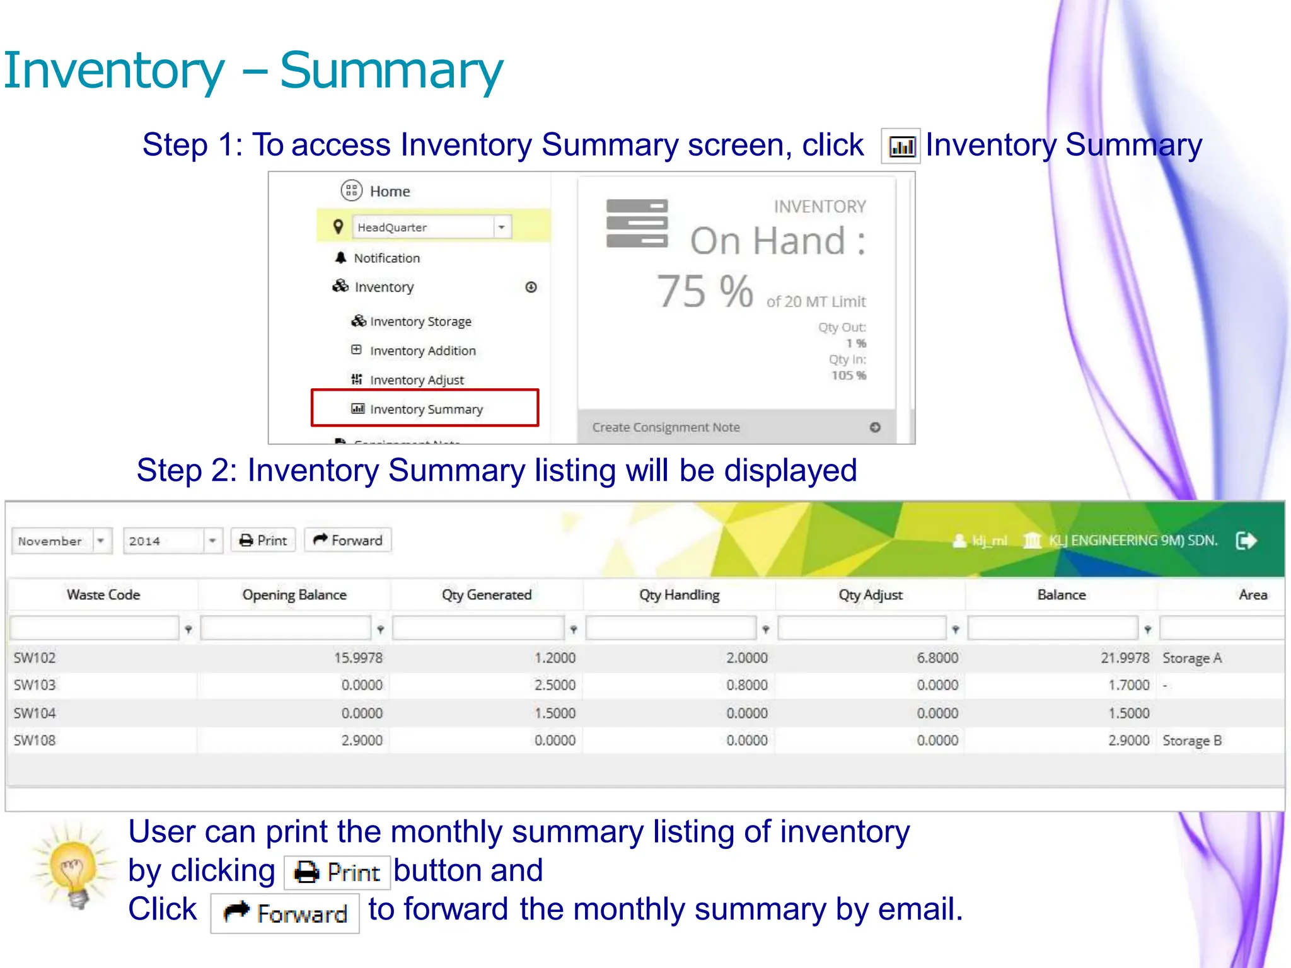Viewport: 1291px width, 968px height.
Task: Click the Home grid icon
Action: tap(351, 190)
